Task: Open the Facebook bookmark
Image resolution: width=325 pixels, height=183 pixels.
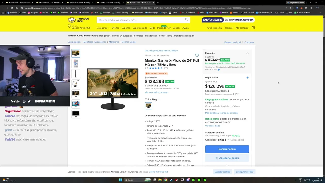Action: (x=12, y=12)
